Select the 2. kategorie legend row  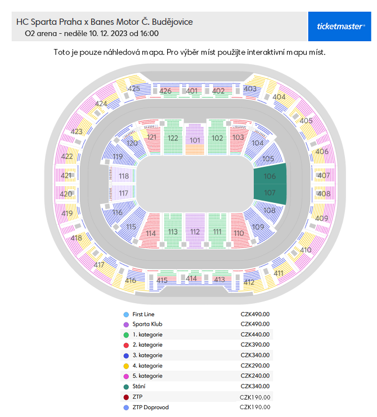click(196, 345)
